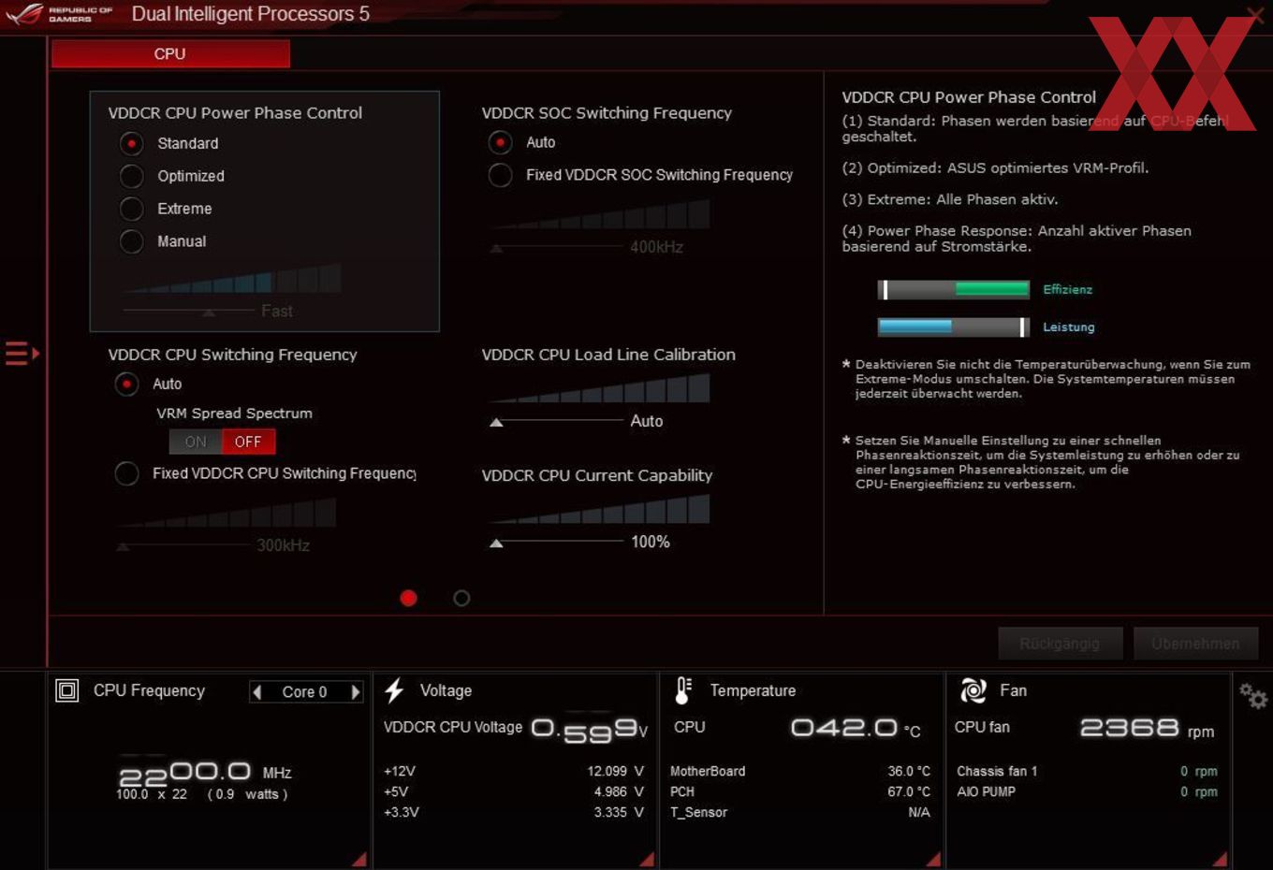Viewport: 1273px width, 870px height.
Task: Click the Temperature thermometer icon
Action: [x=683, y=690]
